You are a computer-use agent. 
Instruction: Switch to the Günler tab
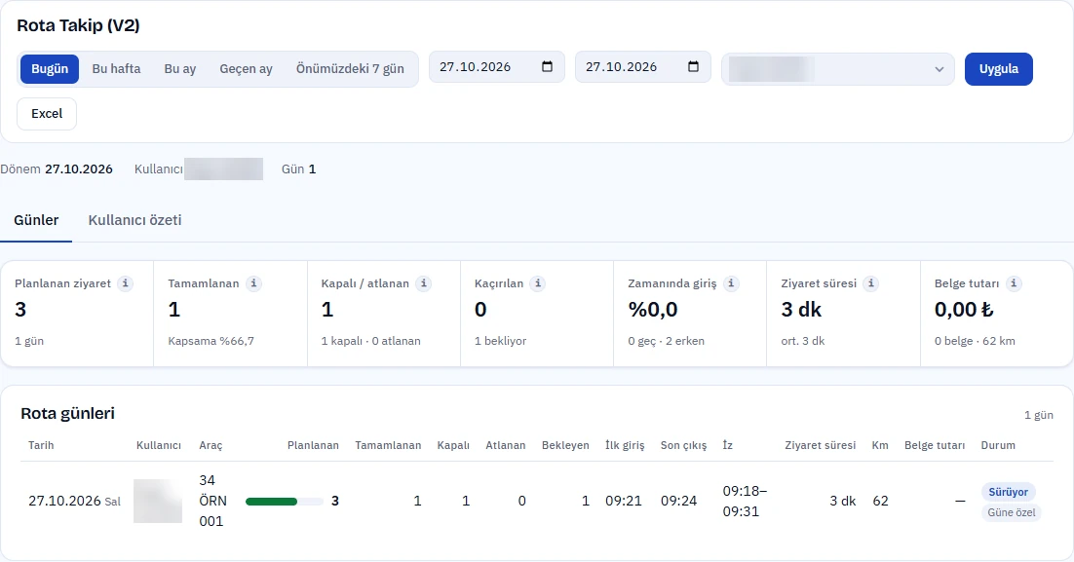[36, 220]
